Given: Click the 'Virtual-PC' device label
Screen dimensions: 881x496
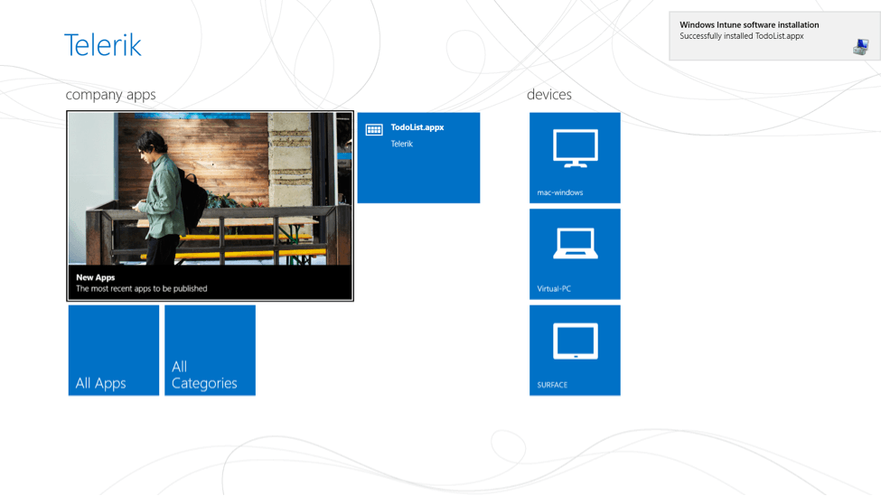Looking at the screenshot, I should tap(554, 289).
